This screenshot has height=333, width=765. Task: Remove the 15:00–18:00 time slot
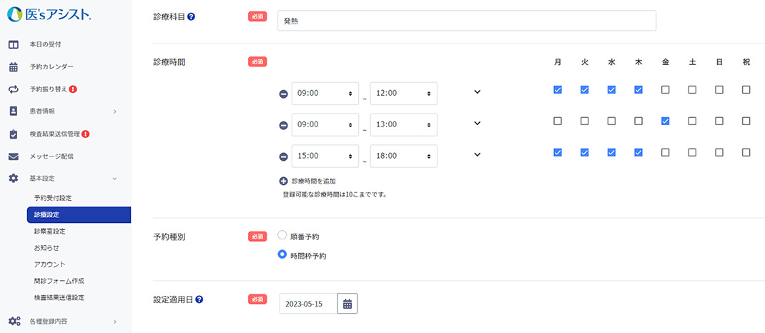coord(283,157)
